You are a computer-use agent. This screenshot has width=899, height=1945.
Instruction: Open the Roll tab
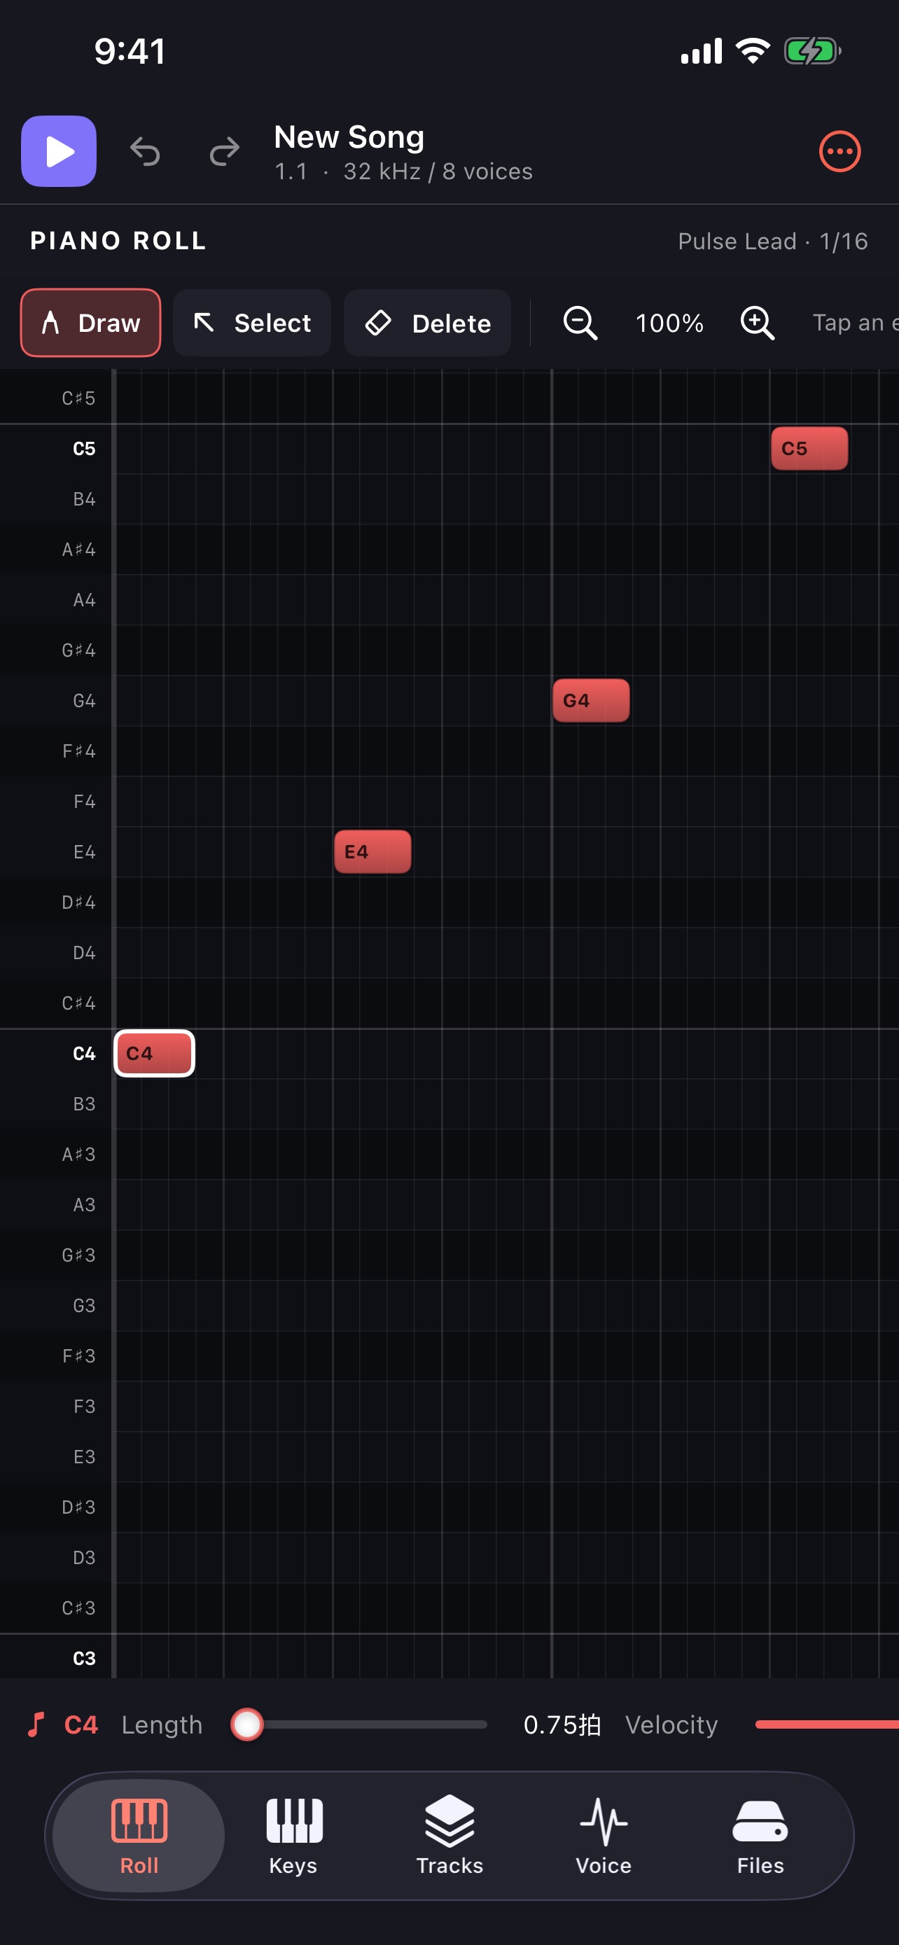coord(139,1836)
